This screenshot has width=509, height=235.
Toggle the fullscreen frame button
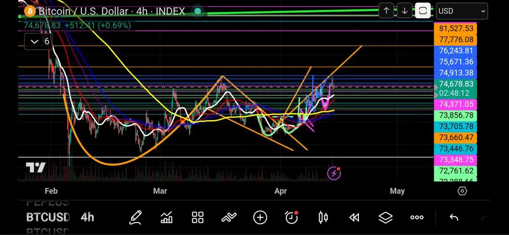423,11
